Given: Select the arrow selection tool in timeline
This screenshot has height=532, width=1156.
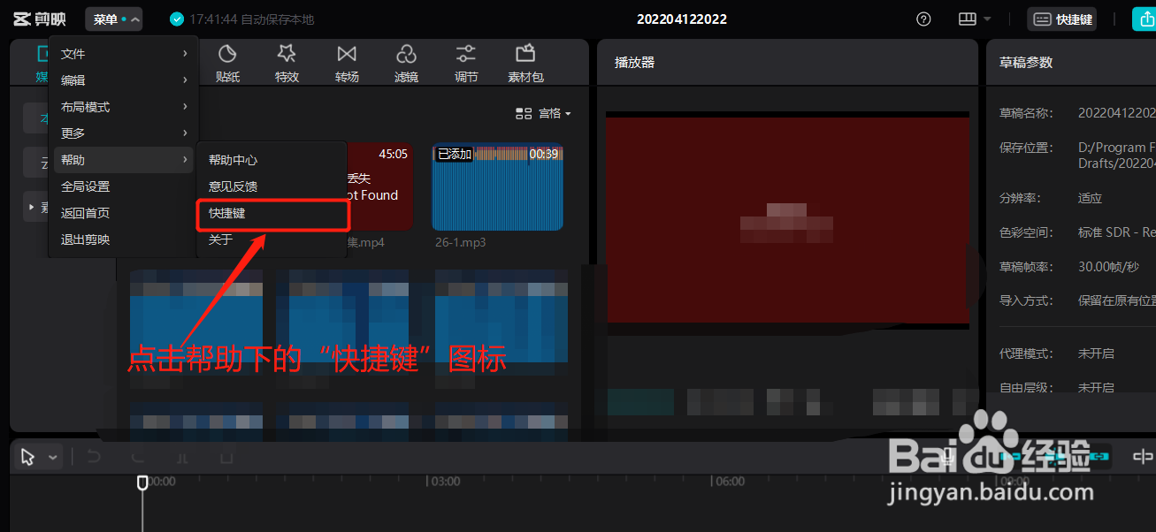Looking at the screenshot, I should pos(28,457).
